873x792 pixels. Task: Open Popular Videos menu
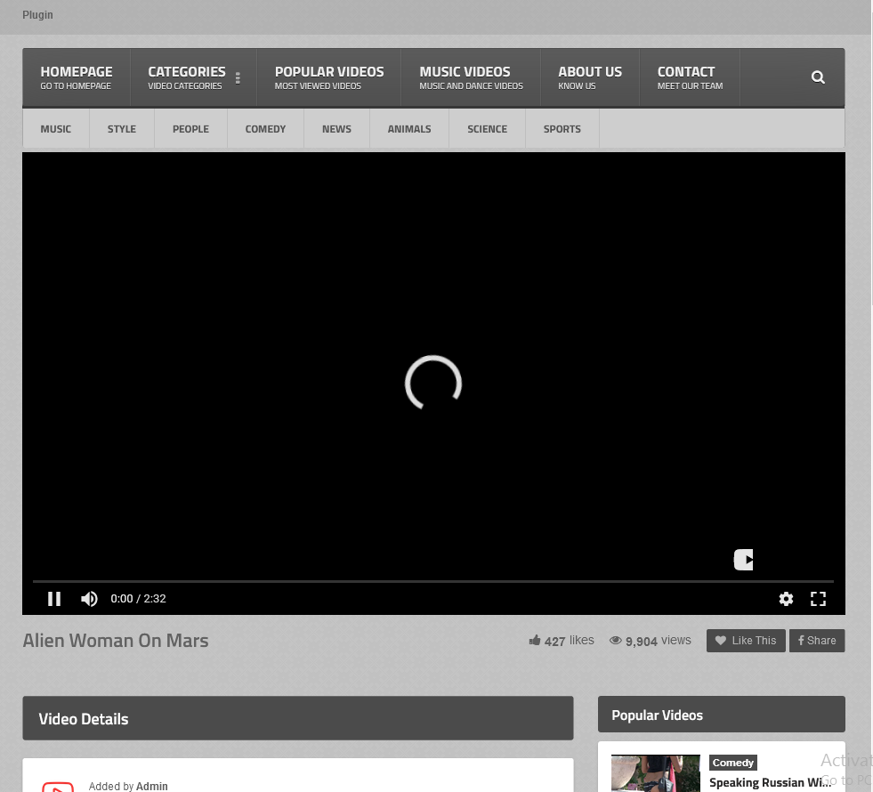coord(328,77)
